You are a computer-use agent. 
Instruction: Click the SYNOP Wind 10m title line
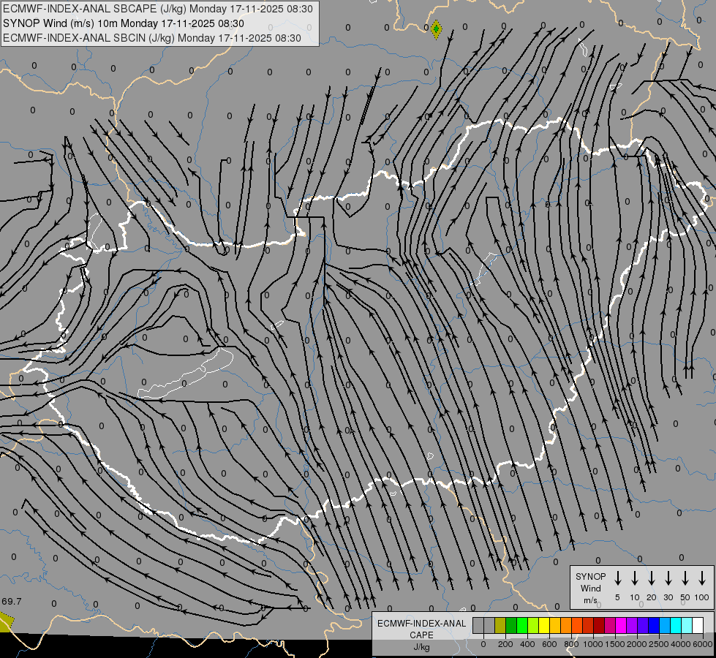(x=124, y=23)
